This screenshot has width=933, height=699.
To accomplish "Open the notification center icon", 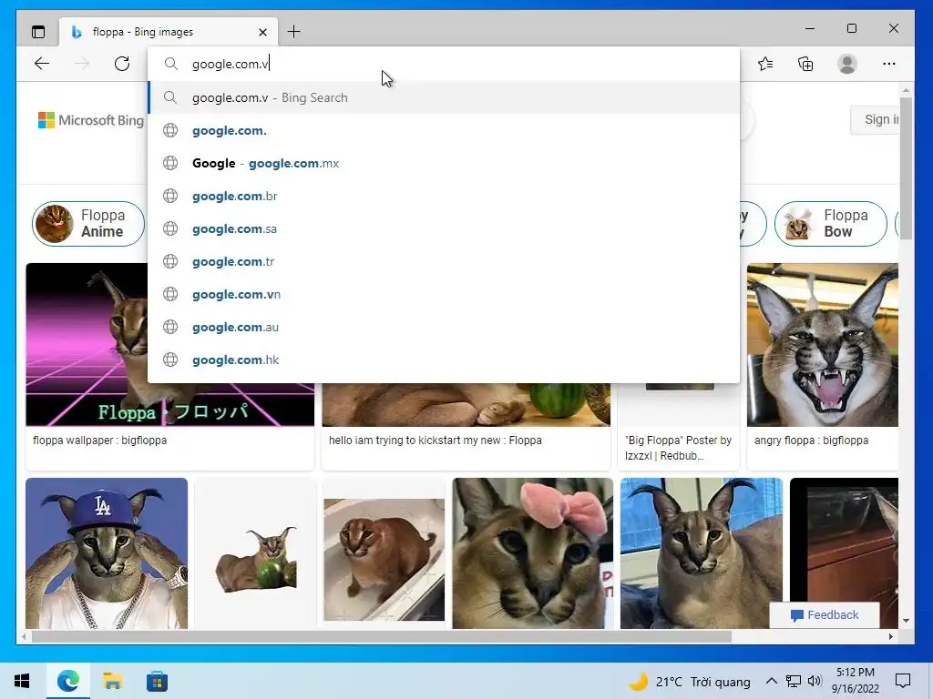I will 903,681.
